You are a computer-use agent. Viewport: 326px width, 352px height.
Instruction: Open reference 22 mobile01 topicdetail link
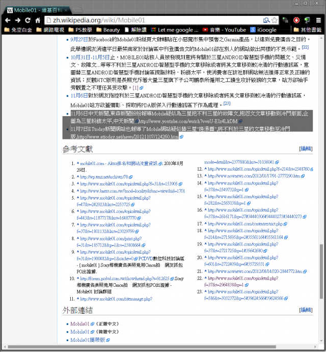(x=243, y=278)
